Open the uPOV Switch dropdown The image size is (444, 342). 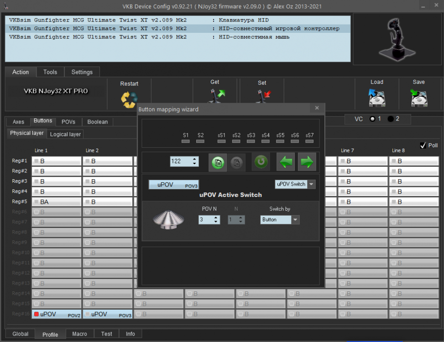pyautogui.click(x=311, y=184)
